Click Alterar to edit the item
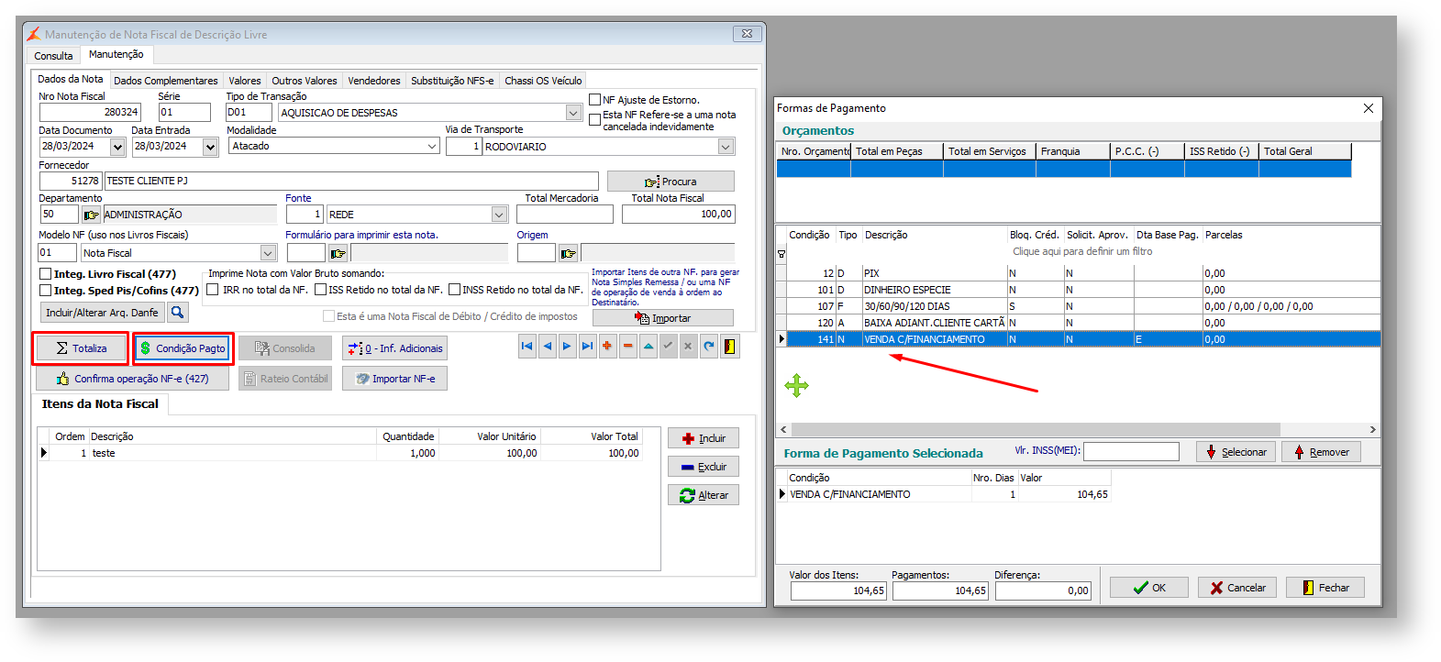1441x662 pixels. click(703, 495)
